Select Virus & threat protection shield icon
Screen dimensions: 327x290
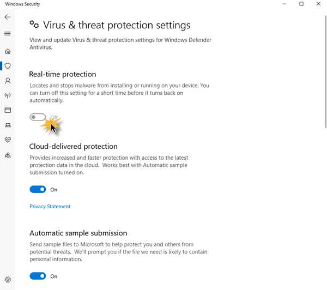coord(8,66)
